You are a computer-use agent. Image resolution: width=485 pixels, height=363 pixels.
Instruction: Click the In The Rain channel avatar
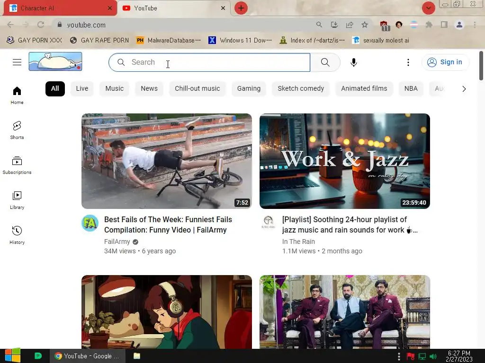pyautogui.click(x=268, y=222)
